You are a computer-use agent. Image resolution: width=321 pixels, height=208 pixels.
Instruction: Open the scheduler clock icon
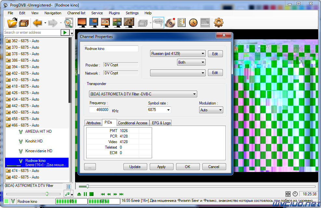(193, 23)
